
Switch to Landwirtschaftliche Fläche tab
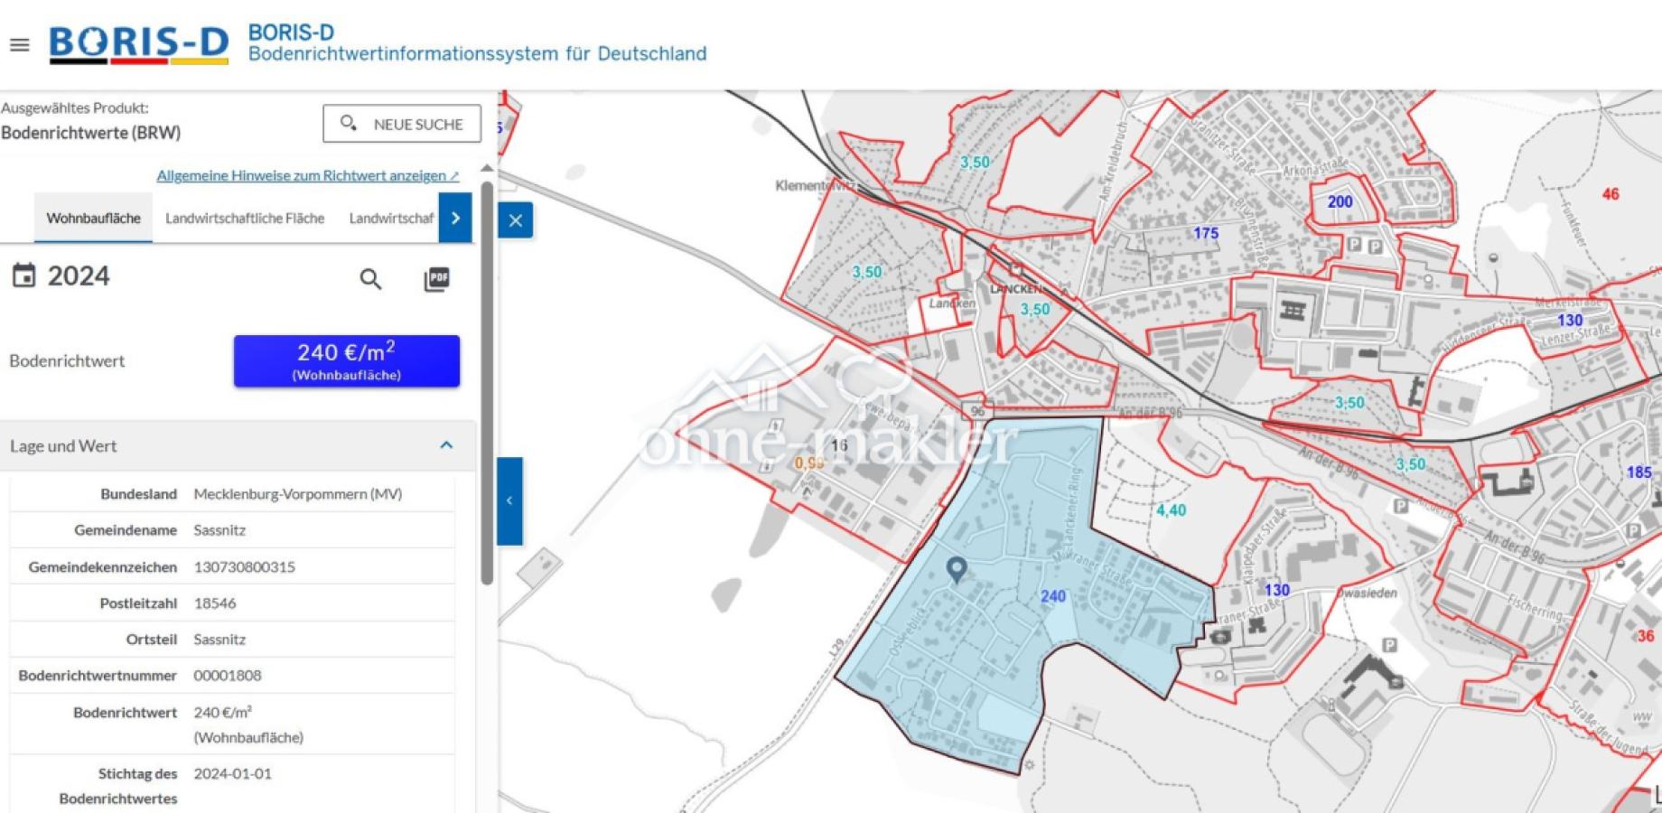click(x=245, y=218)
